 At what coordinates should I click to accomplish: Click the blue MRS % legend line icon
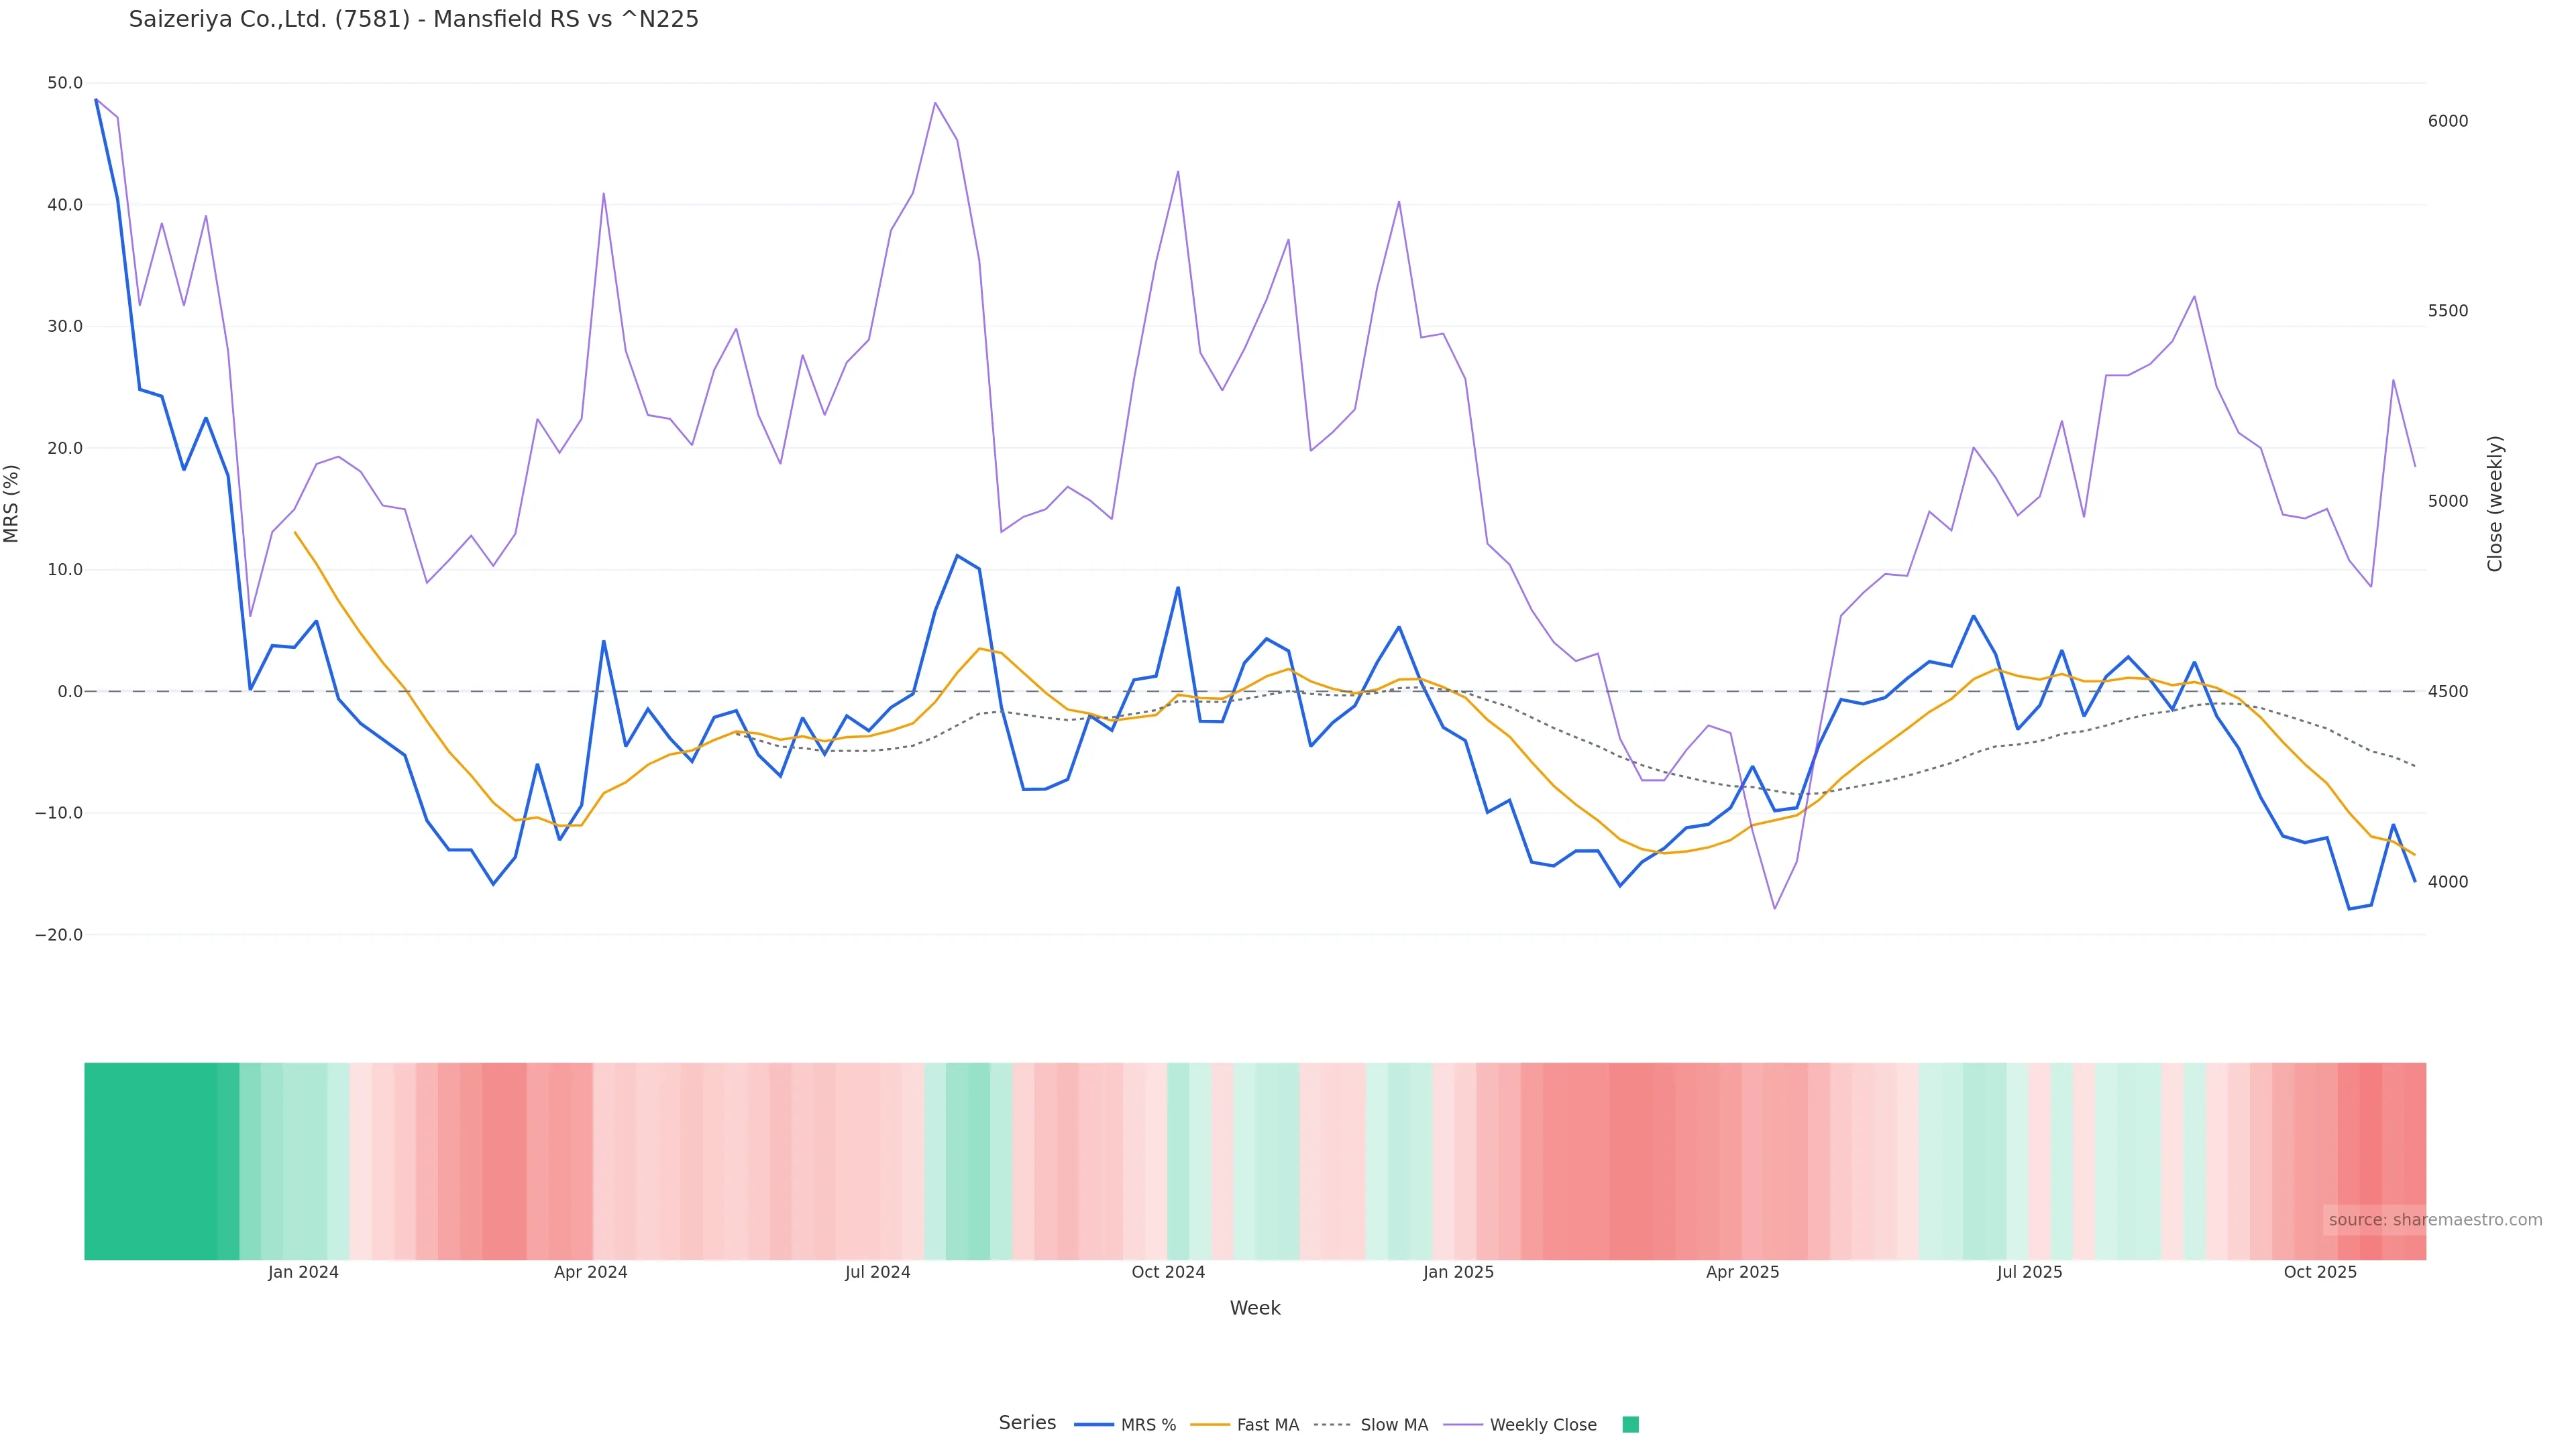tap(1093, 1425)
